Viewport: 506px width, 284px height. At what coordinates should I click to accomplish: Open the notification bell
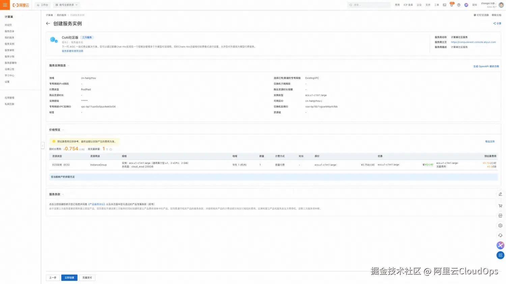(x=452, y=5)
